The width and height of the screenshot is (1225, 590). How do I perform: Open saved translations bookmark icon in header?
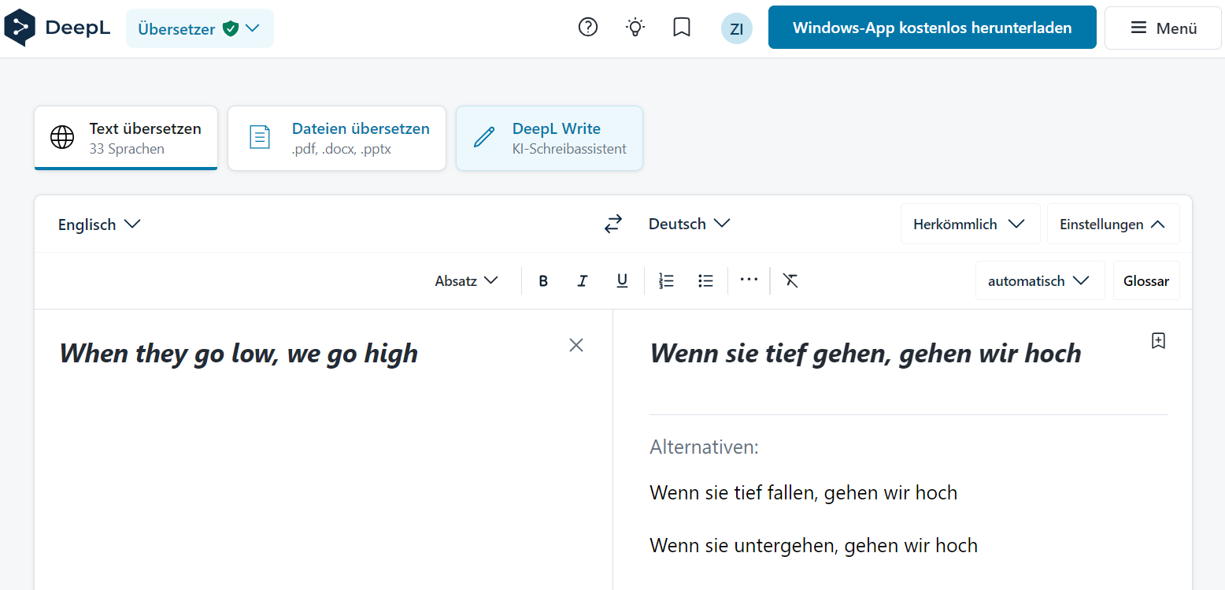pyautogui.click(x=682, y=28)
